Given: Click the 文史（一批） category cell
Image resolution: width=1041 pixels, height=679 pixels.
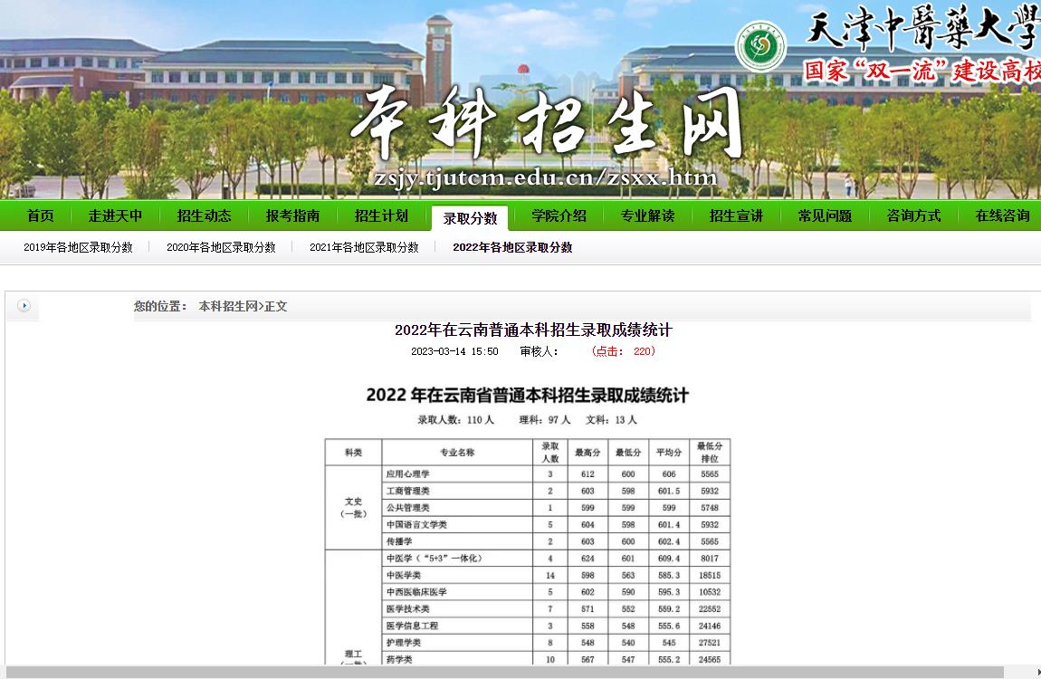Looking at the screenshot, I should [353, 508].
